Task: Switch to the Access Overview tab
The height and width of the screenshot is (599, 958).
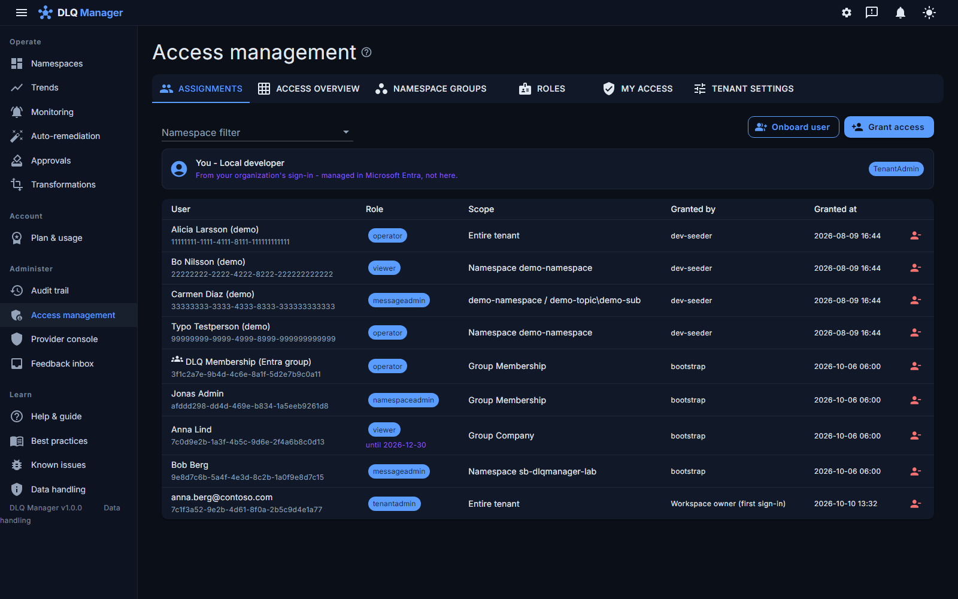Action: click(309, 89)
